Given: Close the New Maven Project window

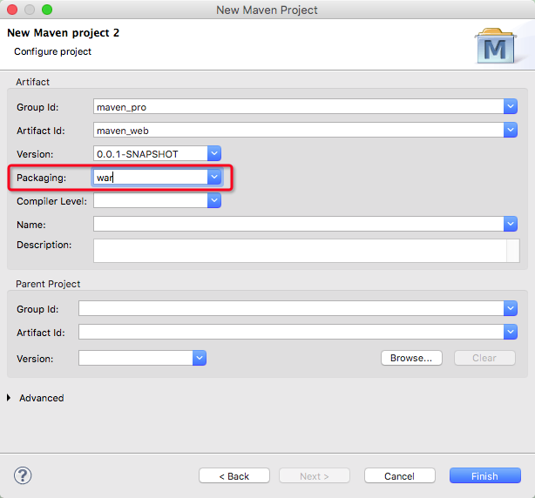Looking at the screenshot, I should click(12, 10).
